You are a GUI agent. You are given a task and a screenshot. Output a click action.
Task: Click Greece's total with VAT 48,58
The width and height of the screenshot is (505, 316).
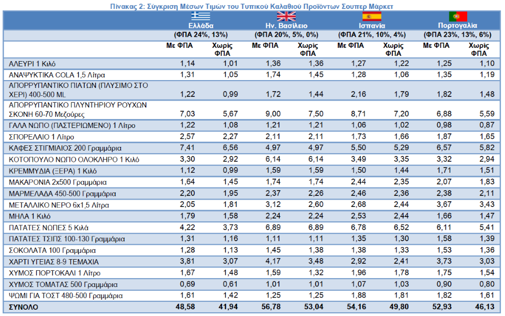(x=183, y=307)
